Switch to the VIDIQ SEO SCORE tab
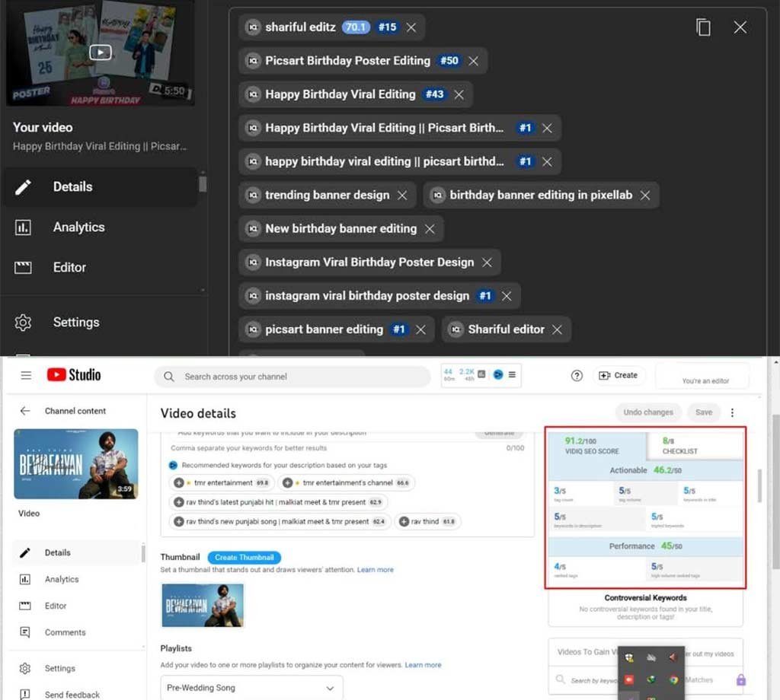The height and width of the screenshot is (700, 780). click(x=596, y=446)
